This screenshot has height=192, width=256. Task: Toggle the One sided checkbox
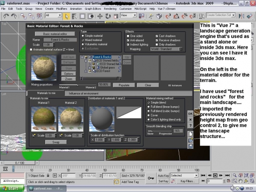128,36
